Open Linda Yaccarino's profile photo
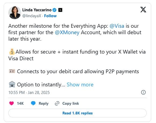 click(x=15, y=13)
